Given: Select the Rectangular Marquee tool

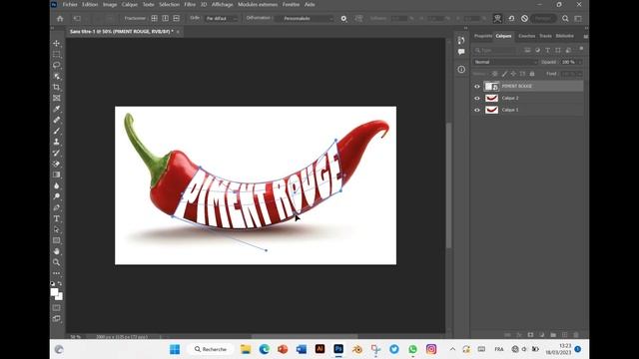Looking at the screenshot, I should (57, 54).
